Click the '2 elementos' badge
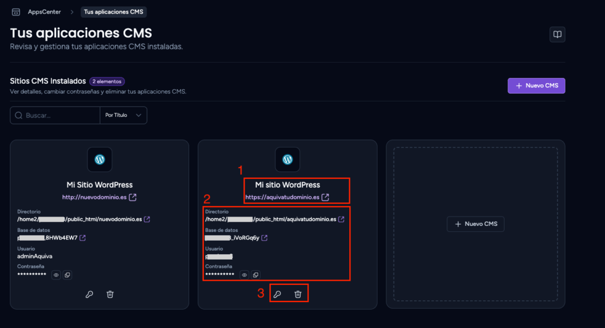The height and width of the screenshot is (328, 605). pos(107,81)
